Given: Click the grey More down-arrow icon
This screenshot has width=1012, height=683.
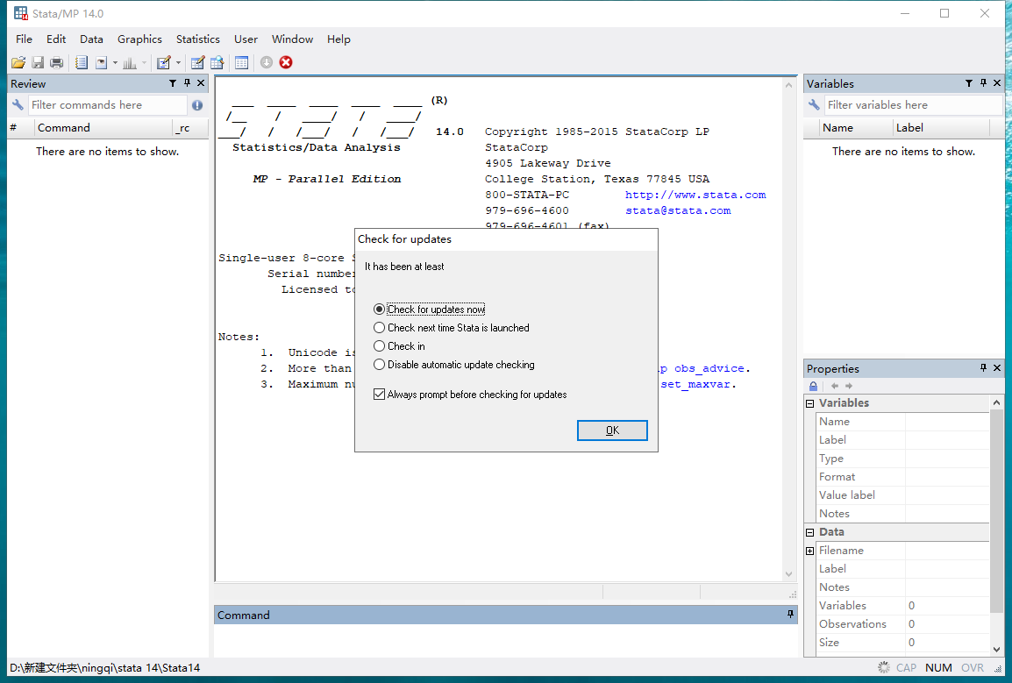Looking at the screenshot, I should point(267,62).
